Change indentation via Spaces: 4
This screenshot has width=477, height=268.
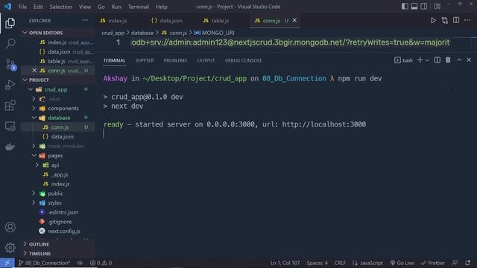point(317,263)
